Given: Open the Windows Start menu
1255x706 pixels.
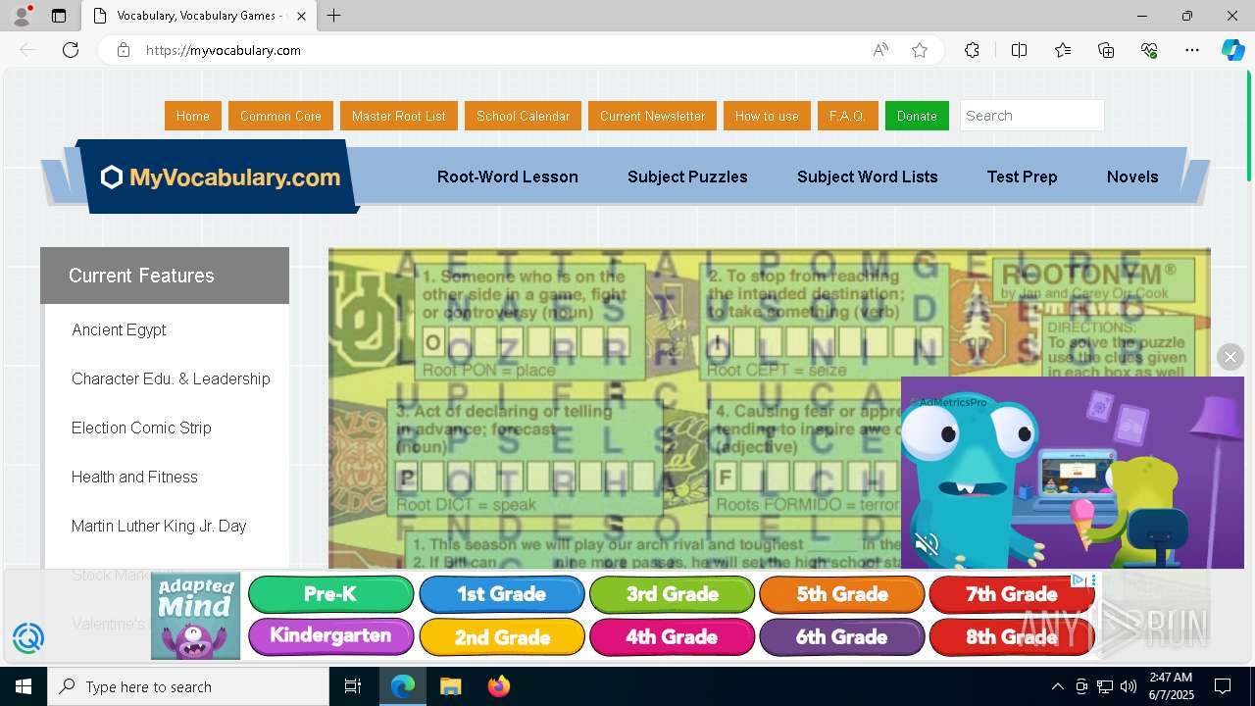Looking at the screenshot, I should (24, 686).
